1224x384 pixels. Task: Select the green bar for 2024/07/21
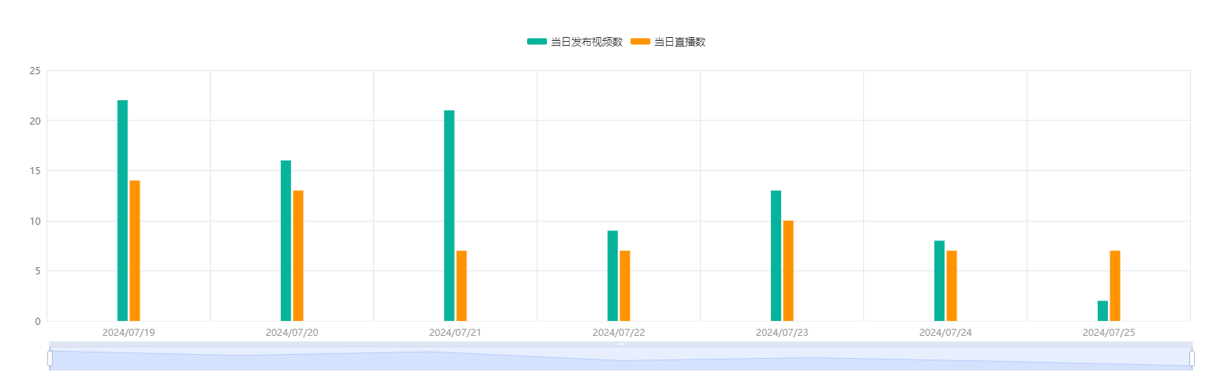tap(449, 215)
